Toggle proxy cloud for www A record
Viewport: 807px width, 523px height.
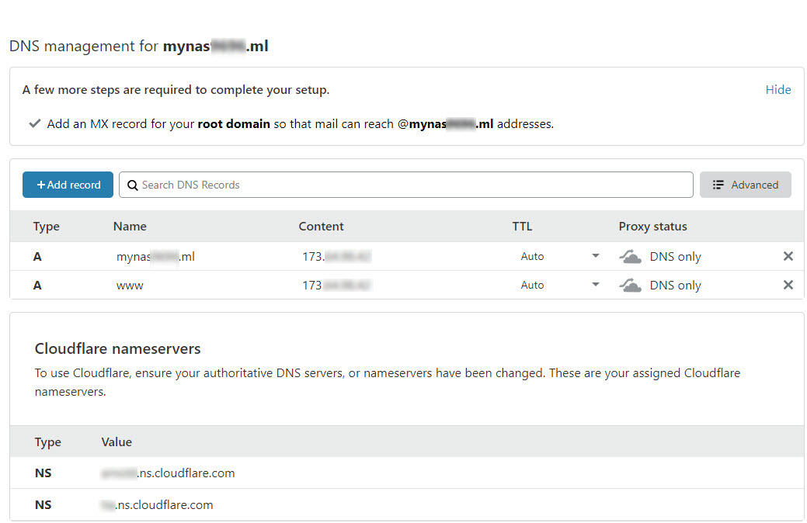(x=630, y=285)
